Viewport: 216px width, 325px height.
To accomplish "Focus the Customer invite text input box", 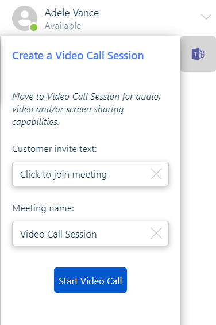I will coord(90,174).
